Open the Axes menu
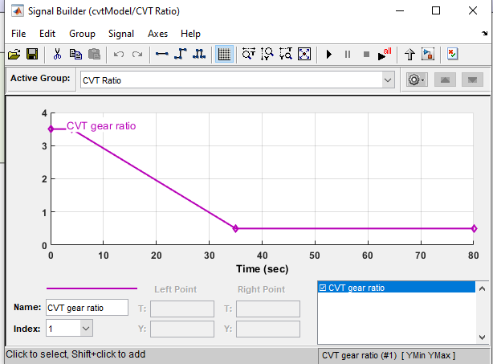The image size is (493, 364). (157, 34)
